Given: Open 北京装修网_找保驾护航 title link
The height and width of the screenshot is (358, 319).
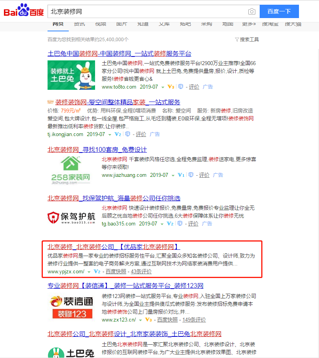Looking at the screenshot, I should pos(114,198).
